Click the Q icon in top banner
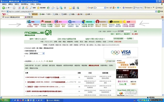 70,22
